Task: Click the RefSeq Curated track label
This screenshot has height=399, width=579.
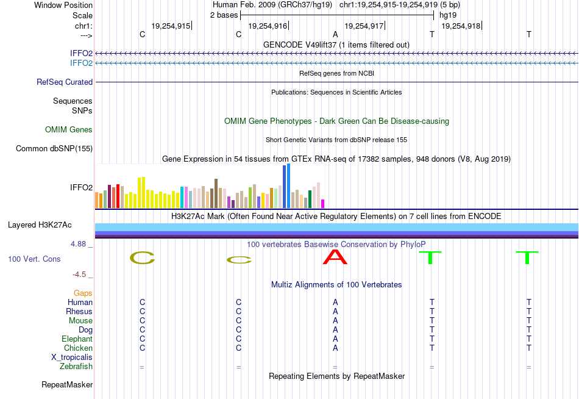Action: point(64,82)
